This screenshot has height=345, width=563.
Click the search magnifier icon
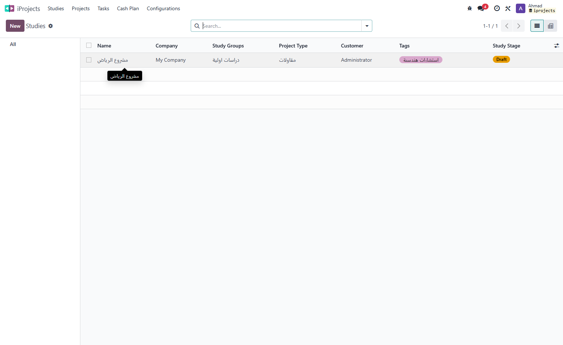197,26
